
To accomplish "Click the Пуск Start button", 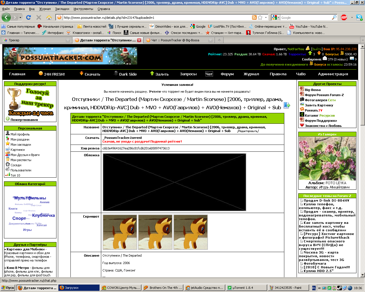I will tap(8, 288).
